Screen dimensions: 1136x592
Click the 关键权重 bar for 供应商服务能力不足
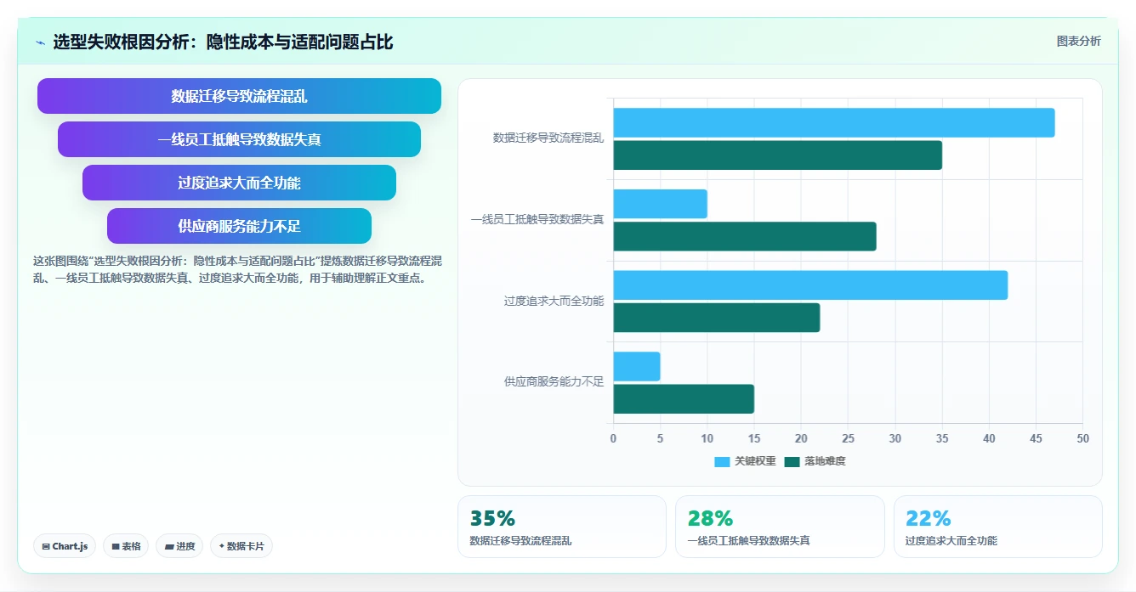pyautogui.click(x=636, y=366)
